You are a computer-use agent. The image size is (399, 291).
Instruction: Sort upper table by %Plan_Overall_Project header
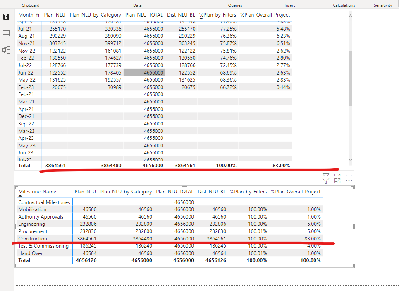pyautogui.click(x=265, y=15)
